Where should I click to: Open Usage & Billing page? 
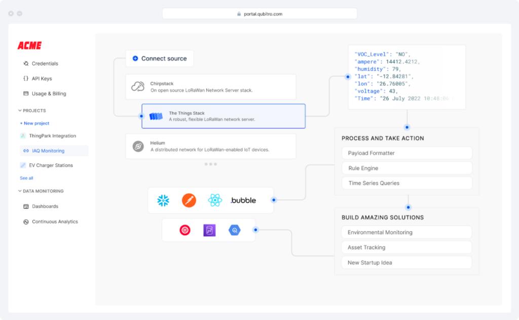tap(49, 94)
